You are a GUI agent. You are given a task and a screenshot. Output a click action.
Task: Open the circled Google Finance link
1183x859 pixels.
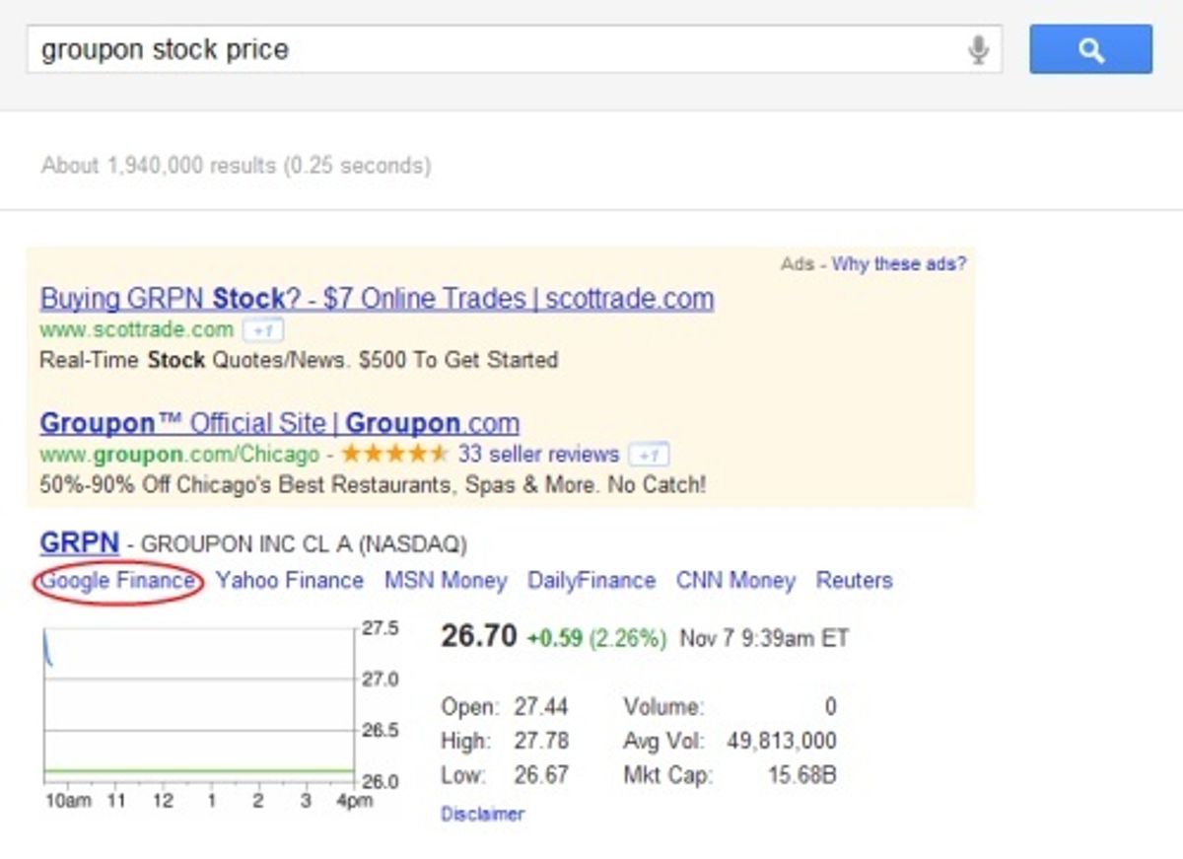pos(117,581)
